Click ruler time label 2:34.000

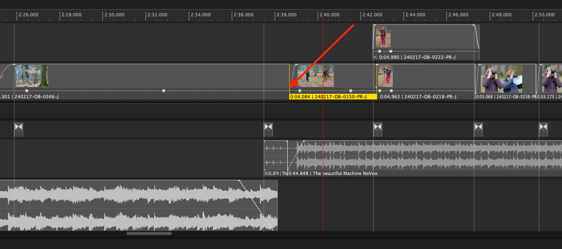click(x=201, y=15)
